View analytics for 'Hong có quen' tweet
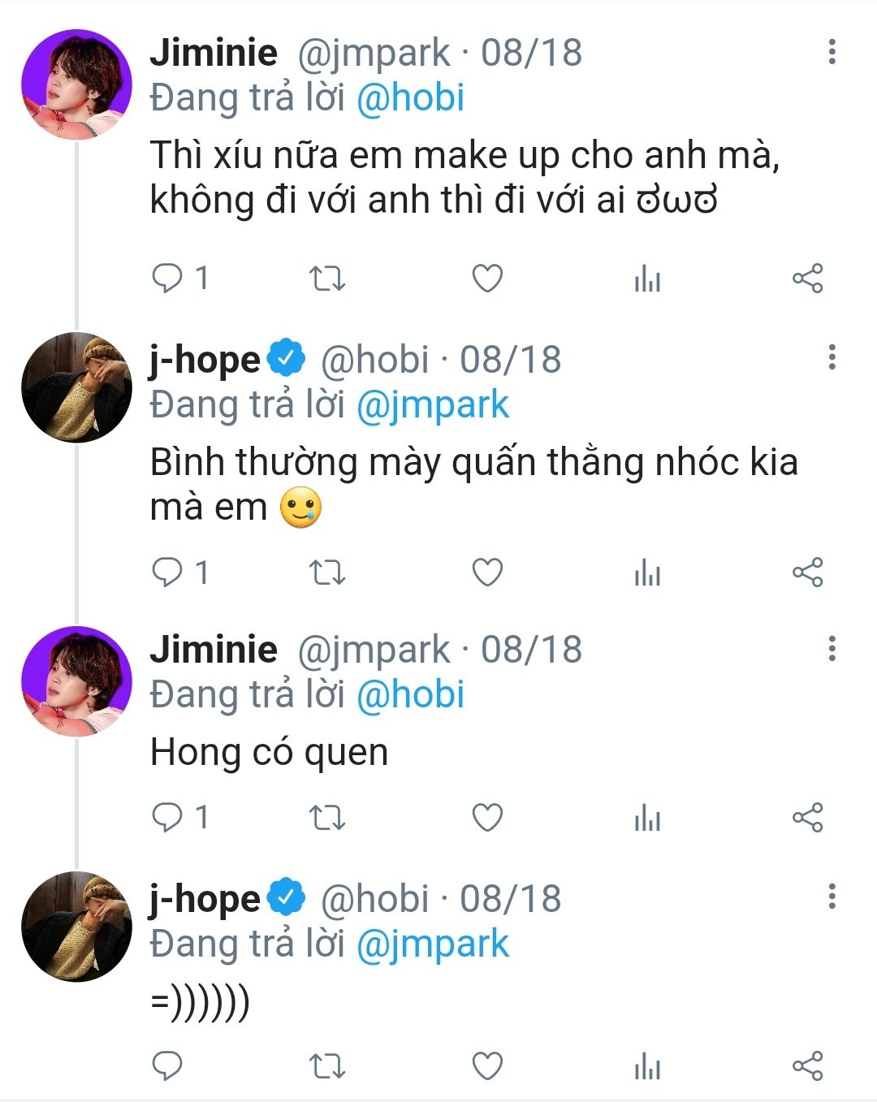The height and width of the screenshot is (1102, 877). (x=647, y=819)
